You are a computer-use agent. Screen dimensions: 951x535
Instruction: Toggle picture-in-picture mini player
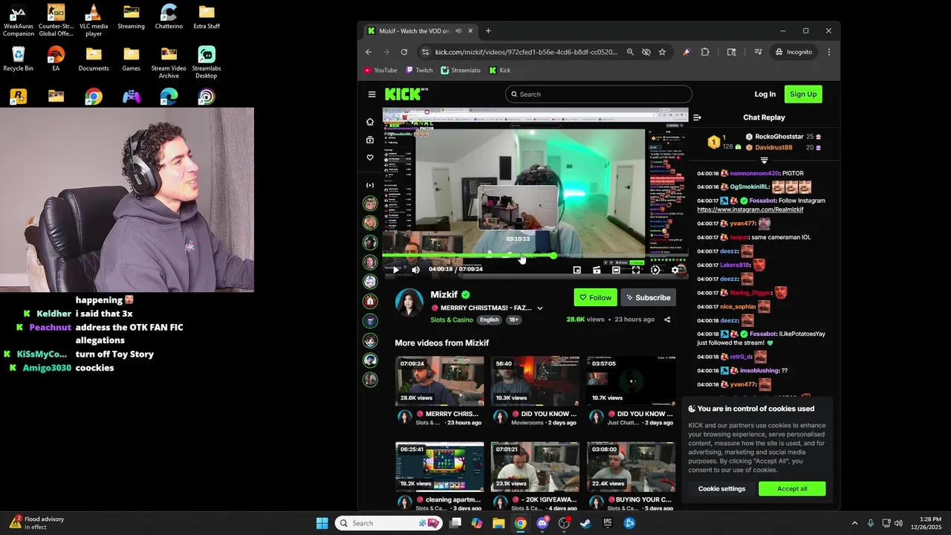click(577, 270)
